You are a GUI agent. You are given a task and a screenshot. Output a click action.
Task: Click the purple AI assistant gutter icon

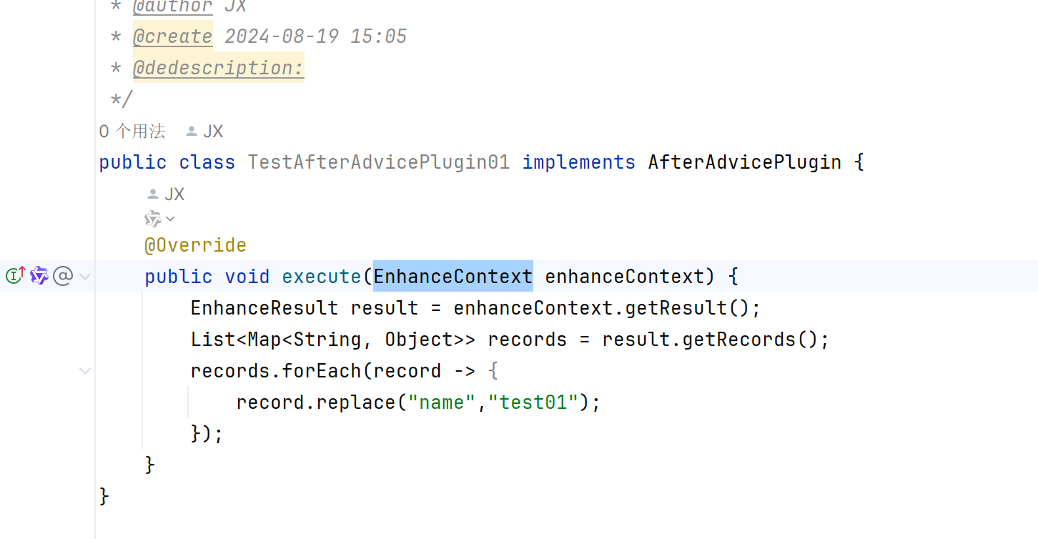click(x=39, y=275)
